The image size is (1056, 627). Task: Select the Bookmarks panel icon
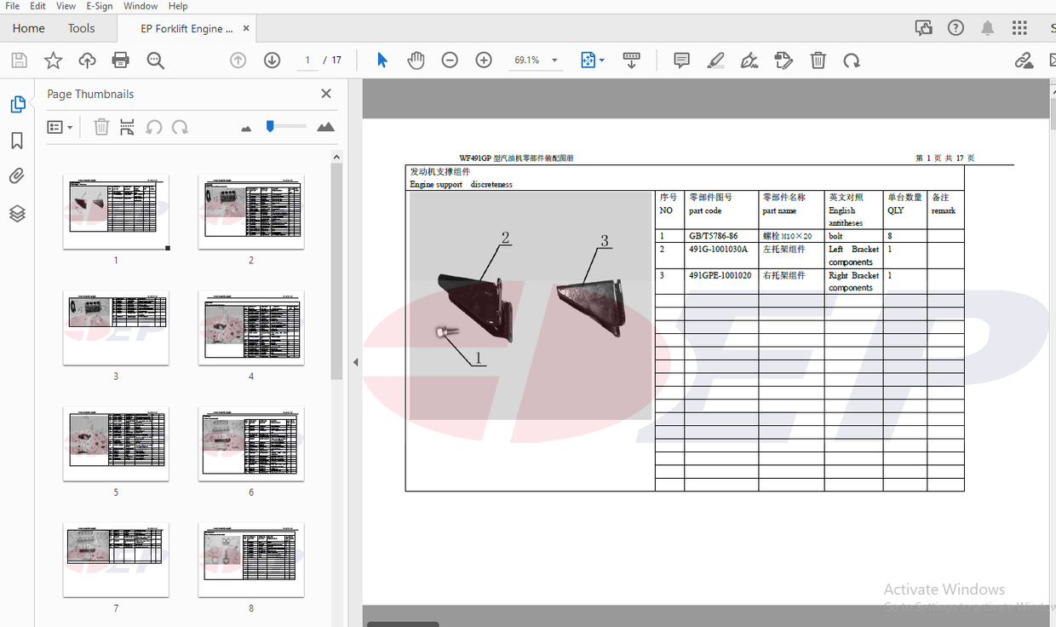click(x=17, y=141)
